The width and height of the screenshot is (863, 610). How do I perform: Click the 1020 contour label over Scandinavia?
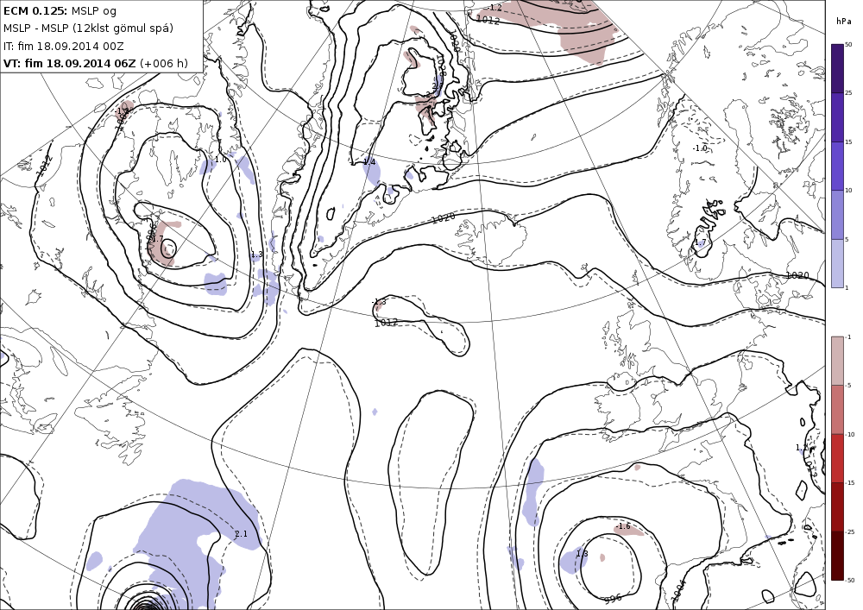coord(797,275)
